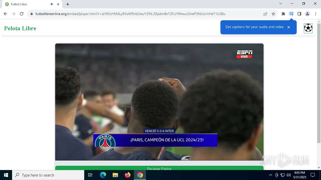Click the Chrome taskbar icon
Image resolution: width=321 pixels, height=180 pixels.
tap(140, 175)
